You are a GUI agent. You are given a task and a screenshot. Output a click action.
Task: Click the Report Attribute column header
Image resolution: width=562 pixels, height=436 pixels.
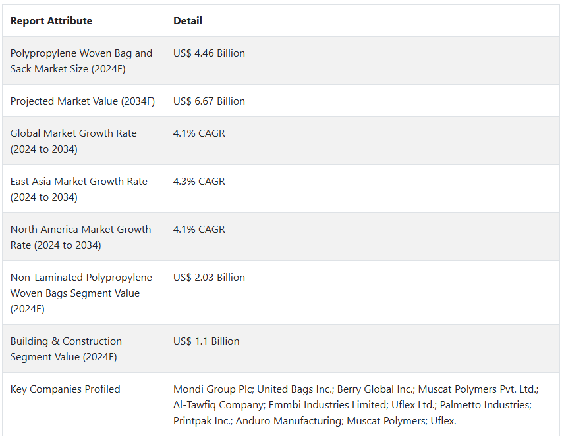(51, 21)
